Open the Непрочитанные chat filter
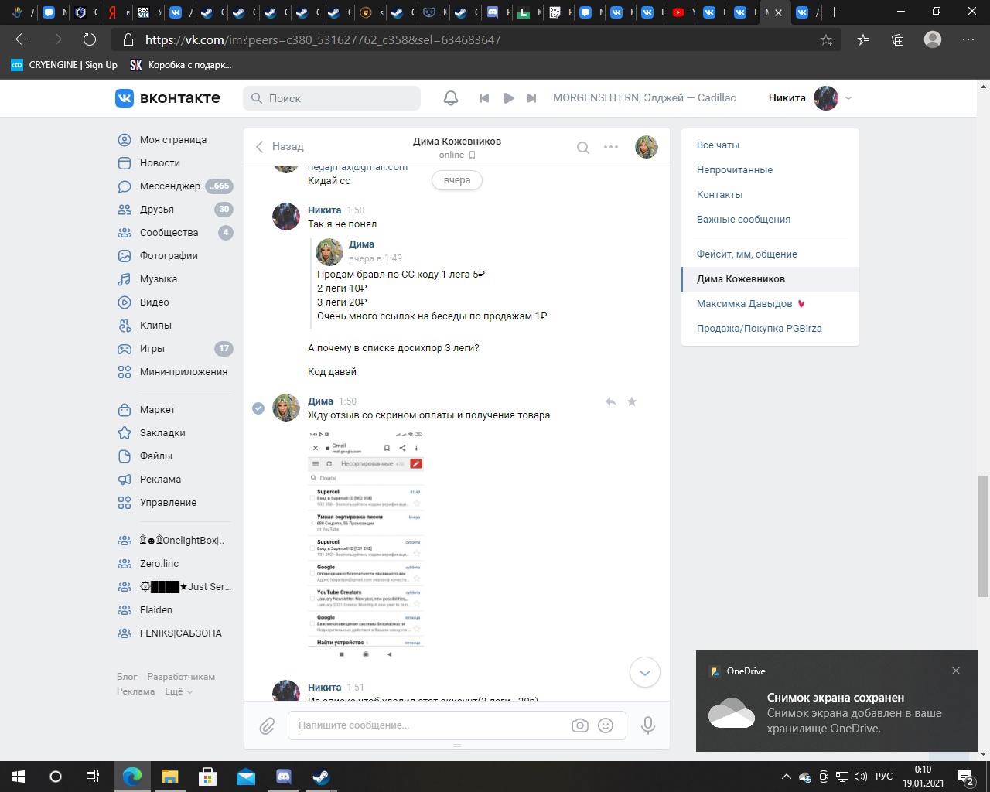Image resolution: width=990 pixels, height=792 pixels. click(x=734, y=170)
